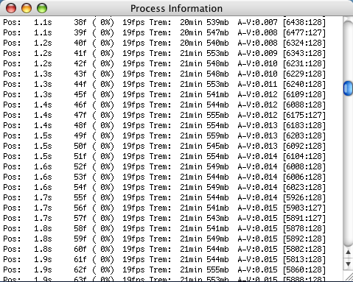Click the blue vertical scrollbar thumb
The width and height of the screenshot is (353, 282).
(348, 88)
